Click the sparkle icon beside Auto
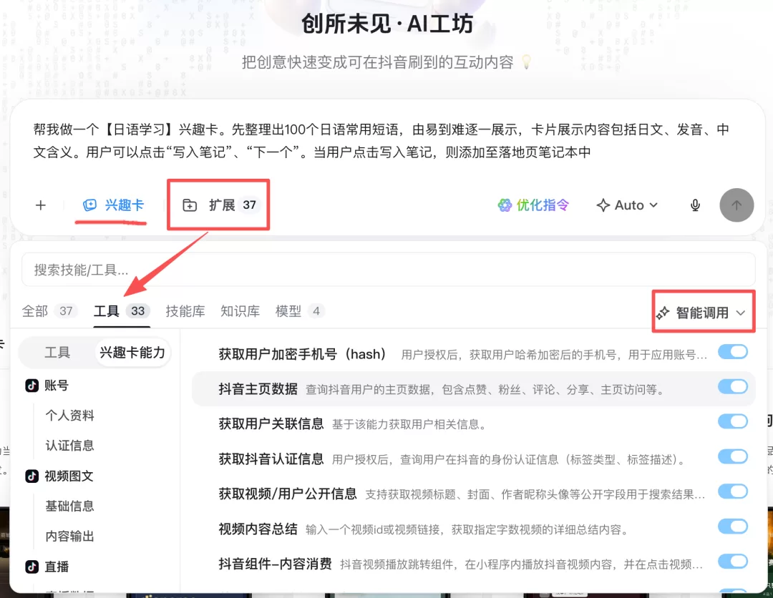The image size is (773, 598). pyautogui.click(x=603, y=205)
